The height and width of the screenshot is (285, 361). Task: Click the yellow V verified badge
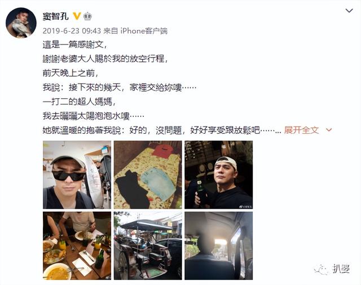tap(77, 16)
